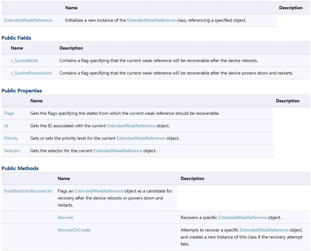Click ExtendedWeakReference link in RecoverOrCreate description

(264, 230)
